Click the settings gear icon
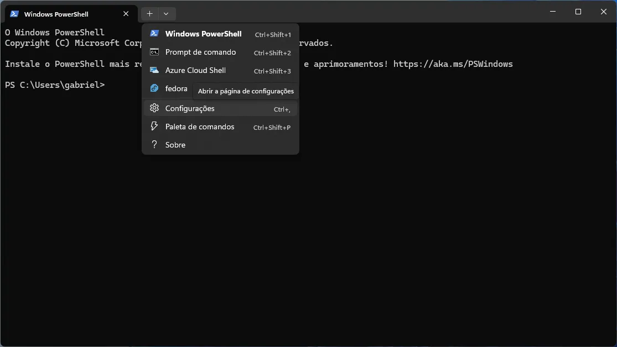 point(154,108)
